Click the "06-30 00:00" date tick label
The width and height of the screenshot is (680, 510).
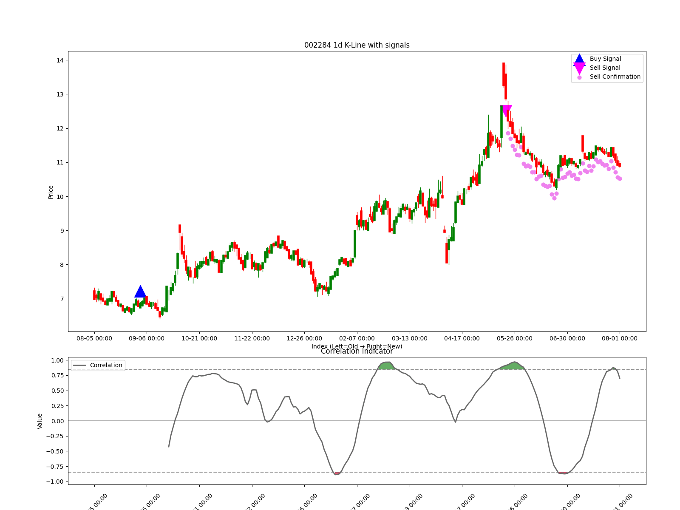567,338
